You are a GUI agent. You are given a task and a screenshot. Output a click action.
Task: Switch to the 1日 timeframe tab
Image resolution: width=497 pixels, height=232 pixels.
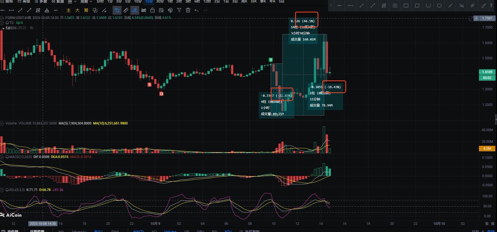226,2
